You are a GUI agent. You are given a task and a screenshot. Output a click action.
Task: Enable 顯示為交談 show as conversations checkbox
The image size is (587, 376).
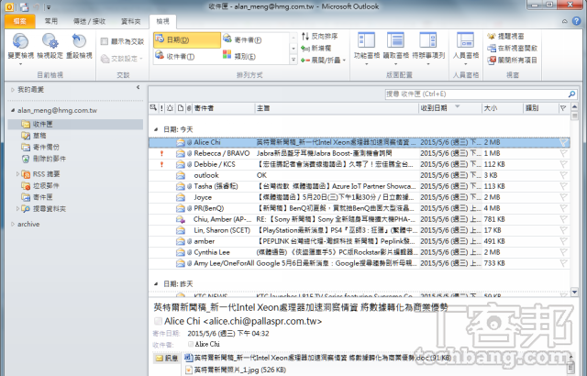click(105, 41)
